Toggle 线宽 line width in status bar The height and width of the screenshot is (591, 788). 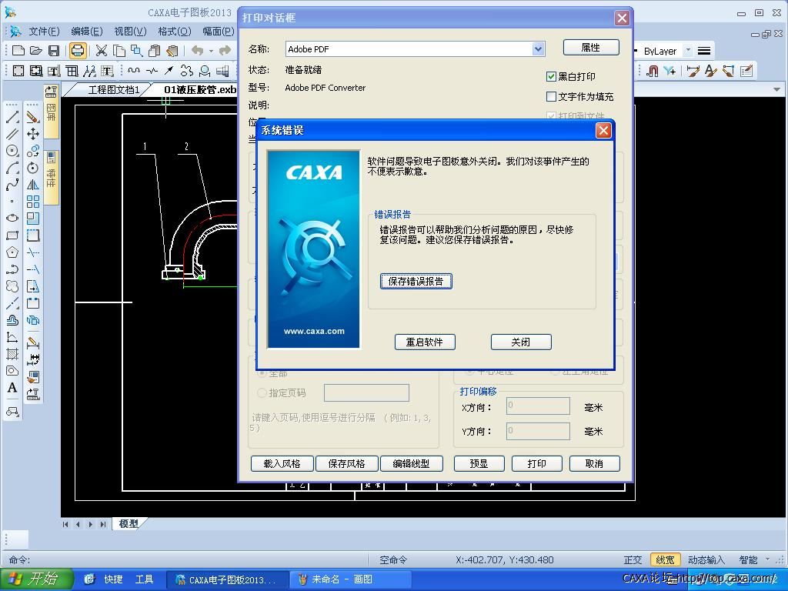point(665,559)
